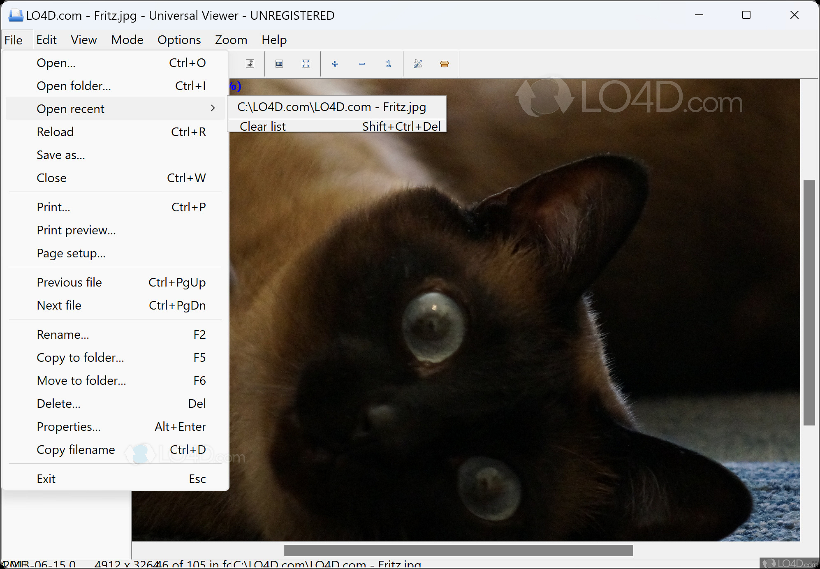820x569 pixels.
Task: Click Properties... in File menu
Action: (69, 427)
